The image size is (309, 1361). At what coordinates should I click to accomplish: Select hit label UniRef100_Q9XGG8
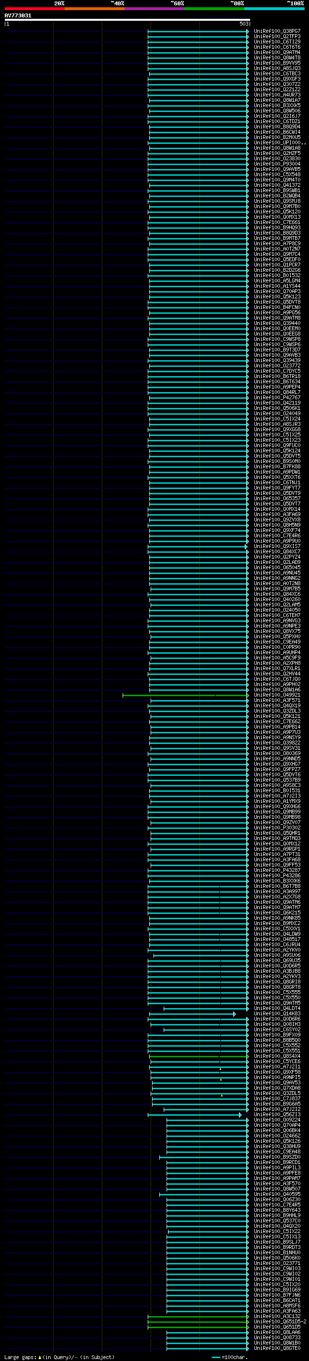(277, 430)
